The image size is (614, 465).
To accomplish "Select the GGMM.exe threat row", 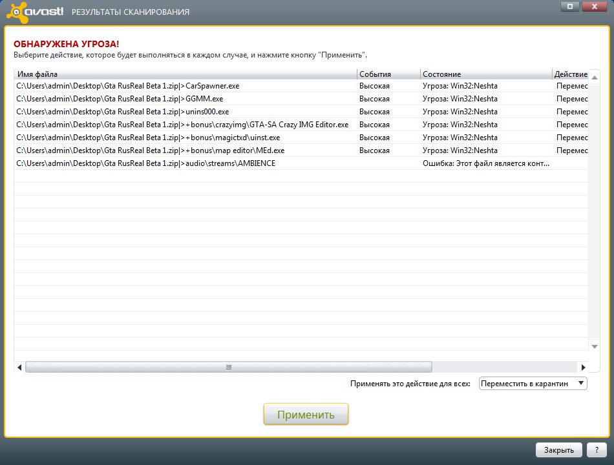I will click(x=184, y=99).
